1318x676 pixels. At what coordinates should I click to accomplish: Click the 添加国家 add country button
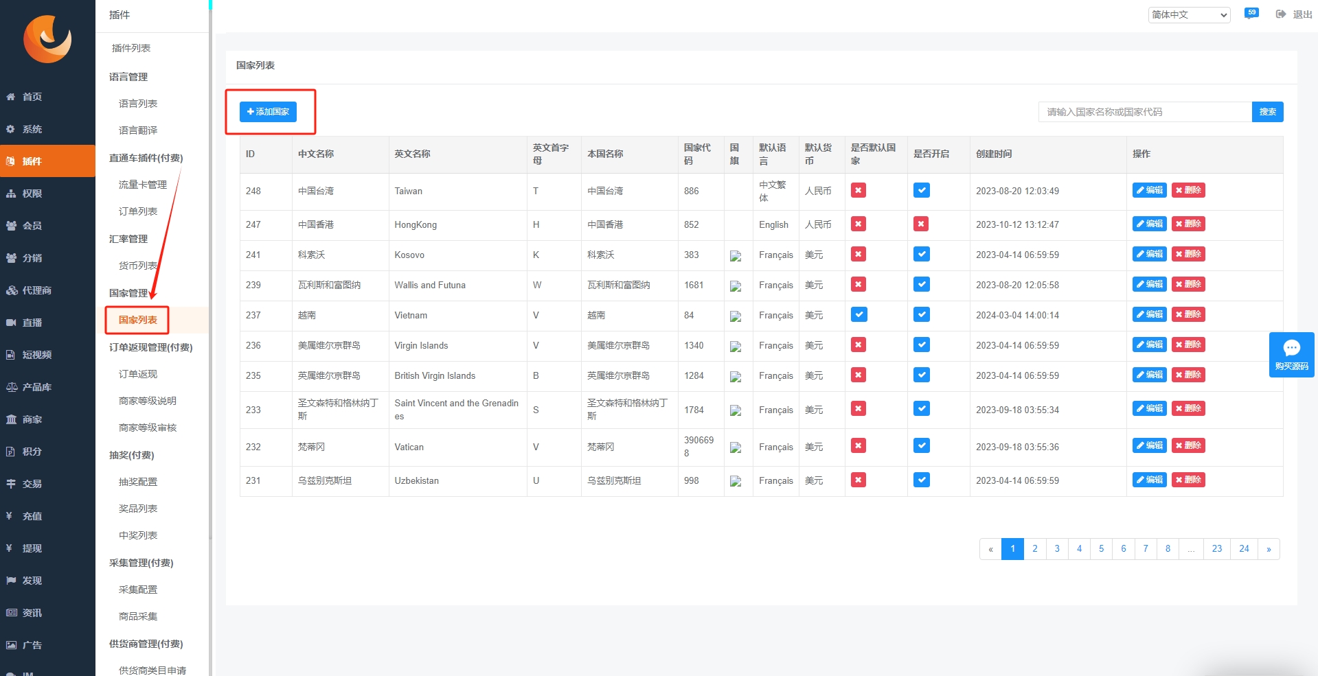(x=268, y=112)
